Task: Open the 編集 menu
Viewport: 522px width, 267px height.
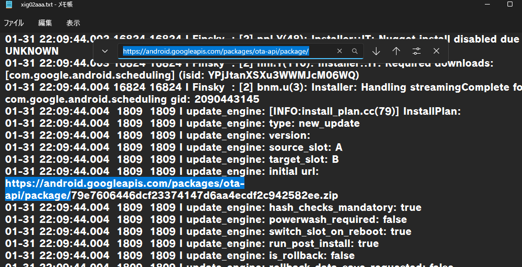Action: coord(45,23)
